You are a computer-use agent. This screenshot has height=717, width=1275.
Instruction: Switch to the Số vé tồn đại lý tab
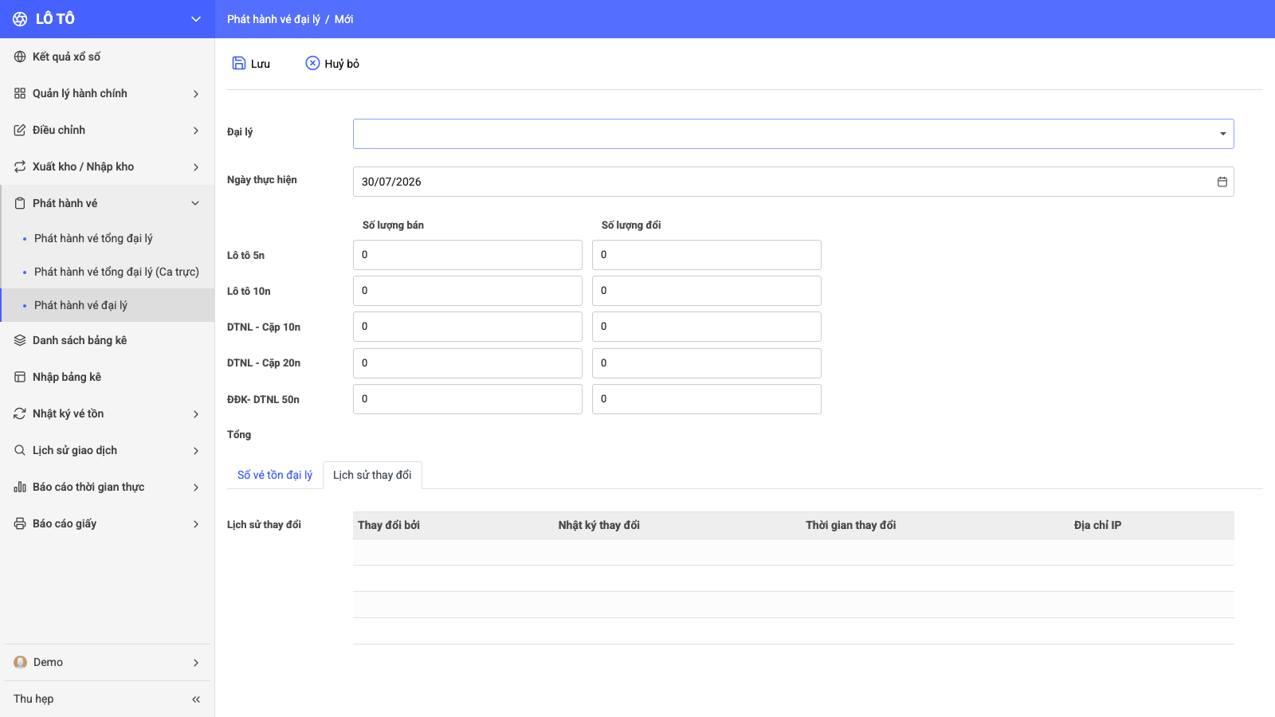(275, 475)
